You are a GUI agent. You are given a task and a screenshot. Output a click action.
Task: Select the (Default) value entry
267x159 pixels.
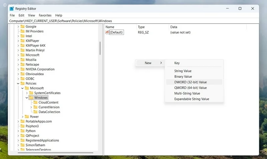point(116,32)
